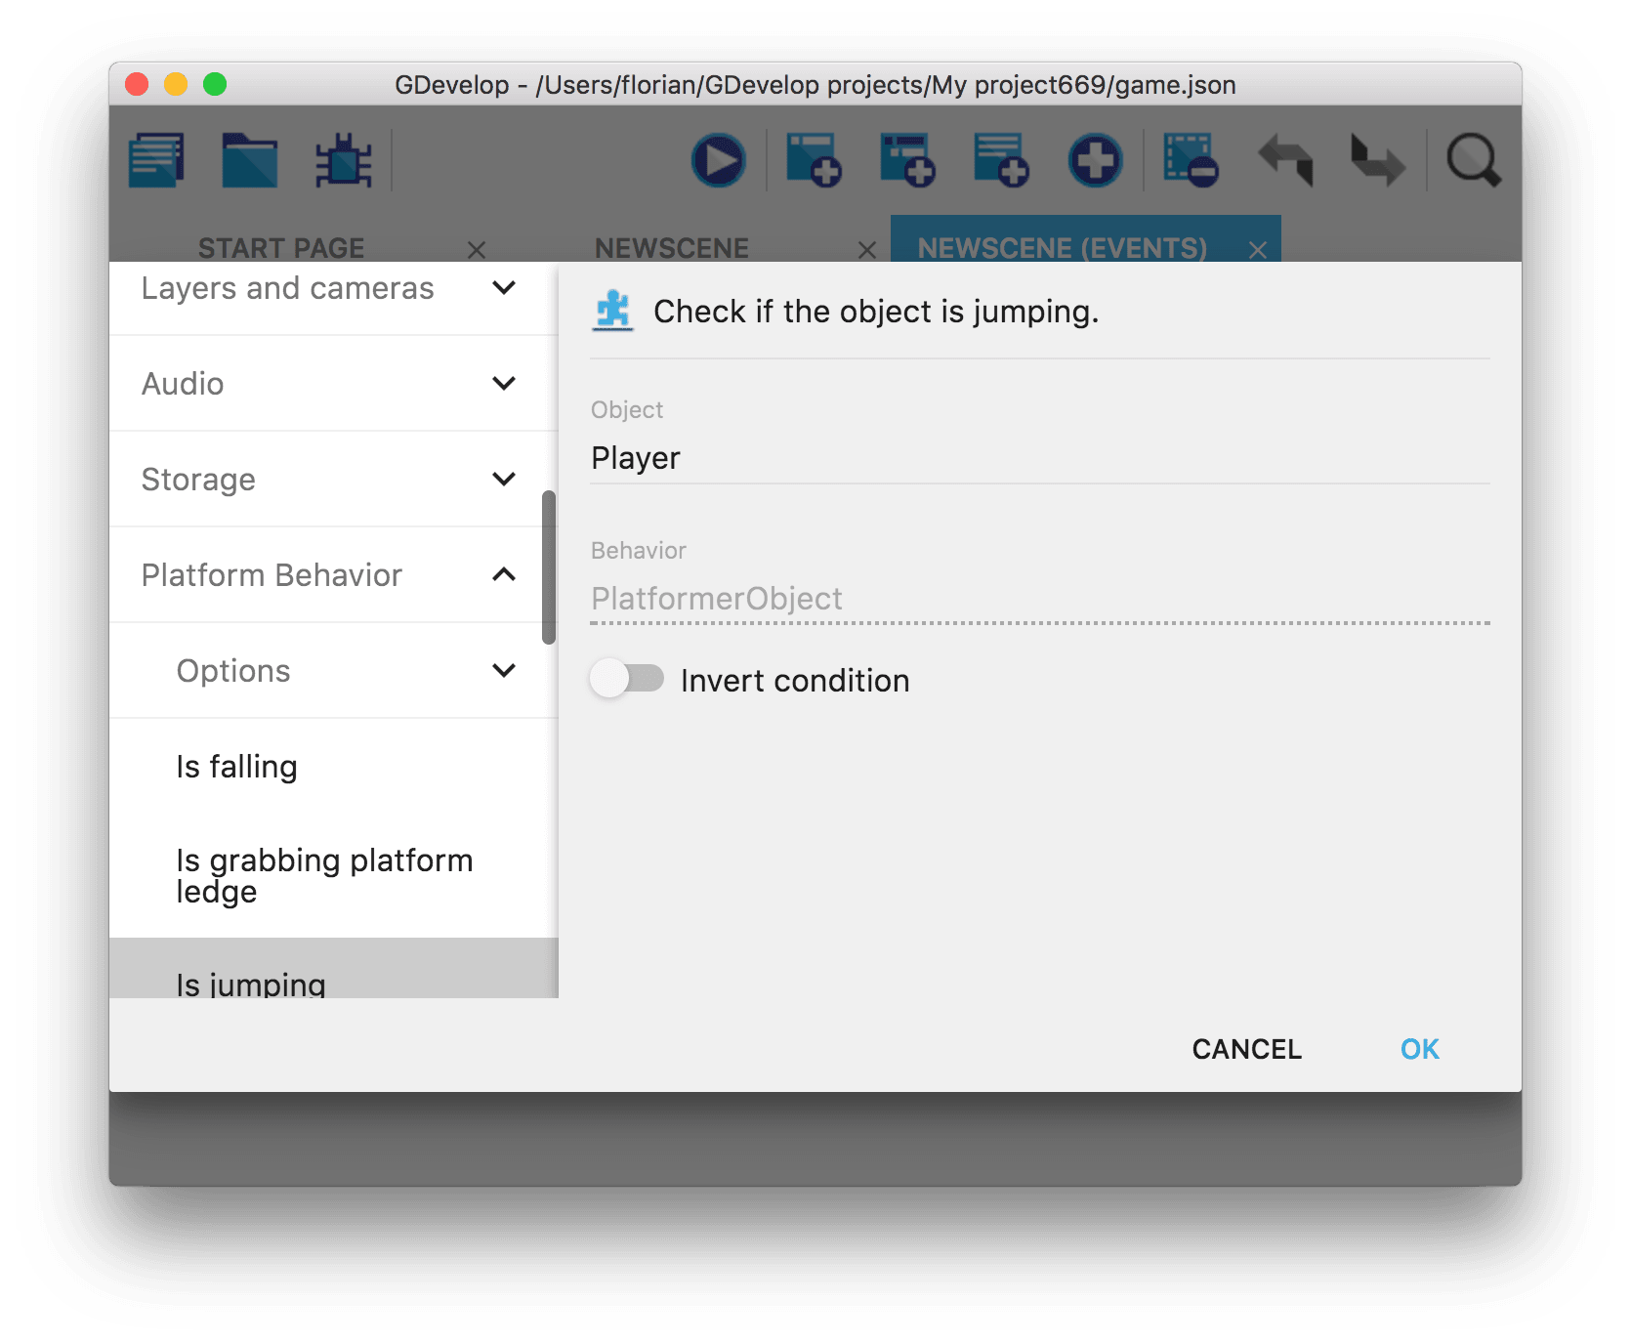Launch the debugger bug icon
This screenshot has width=1631, height=1342.
click(344, 160)
